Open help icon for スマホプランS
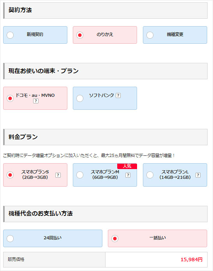Image resolution: width=213 pixels, height=271 pixels. click(58, 175)
